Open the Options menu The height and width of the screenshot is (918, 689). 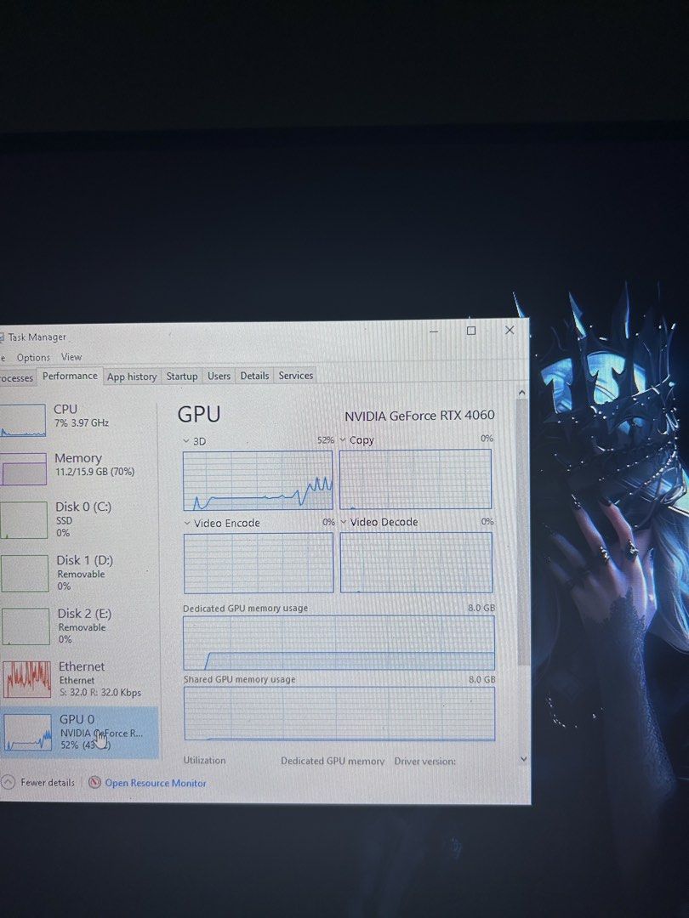[33, 357]
